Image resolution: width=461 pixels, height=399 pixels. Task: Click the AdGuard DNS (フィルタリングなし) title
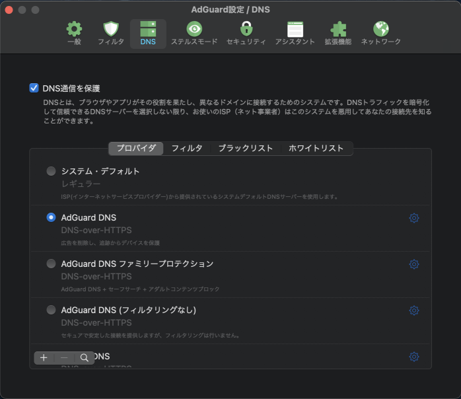pyautogui.click(x=129, y=310)
